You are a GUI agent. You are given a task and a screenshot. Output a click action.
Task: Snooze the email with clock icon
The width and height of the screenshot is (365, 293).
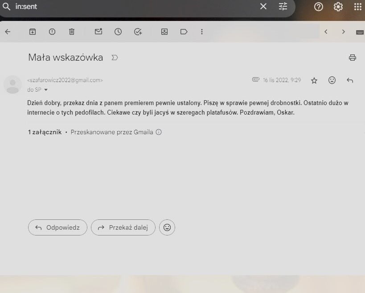coord(118,32)
